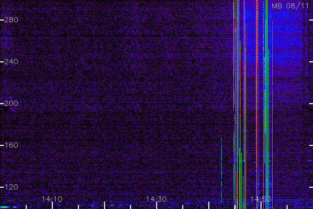Click the MB 08/11 date label
This screenshot has width=313, height=209.
(x=290, y=6)
